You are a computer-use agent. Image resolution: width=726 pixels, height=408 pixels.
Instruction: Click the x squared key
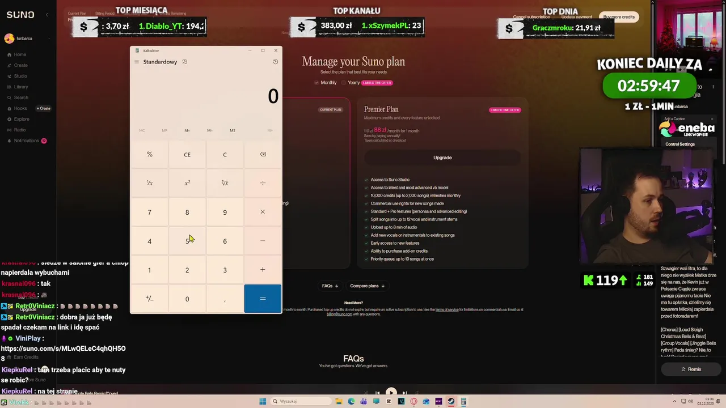click(x=187, y=183)
